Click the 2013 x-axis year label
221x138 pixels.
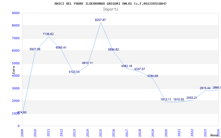(x=74, y=133)
